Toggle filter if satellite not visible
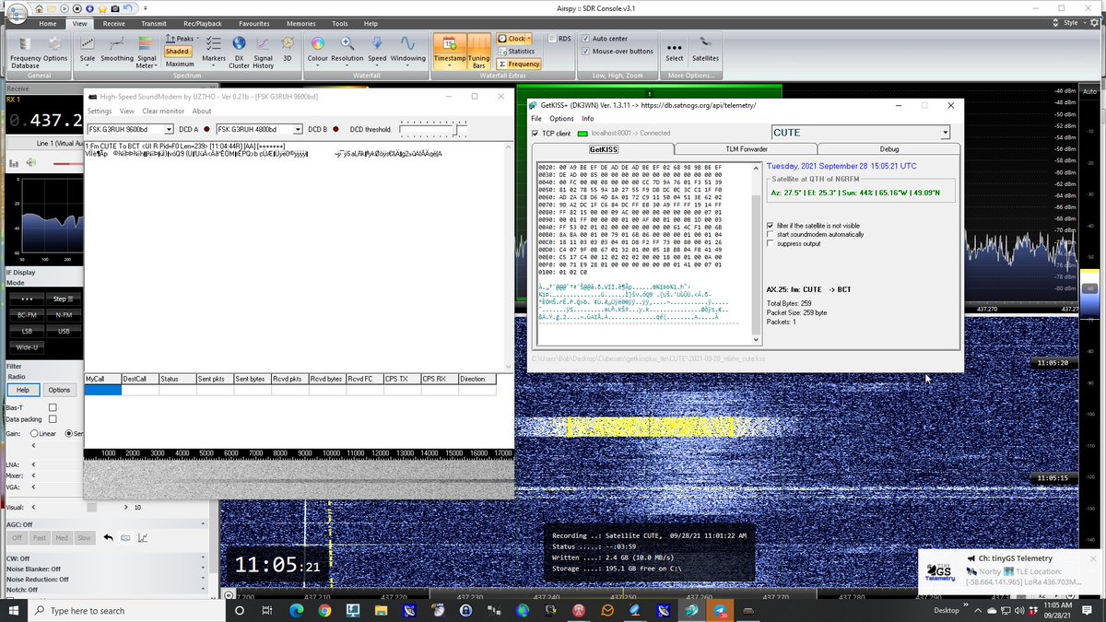This screenshot has height=622, width=1106. click(x=771, y=225)
